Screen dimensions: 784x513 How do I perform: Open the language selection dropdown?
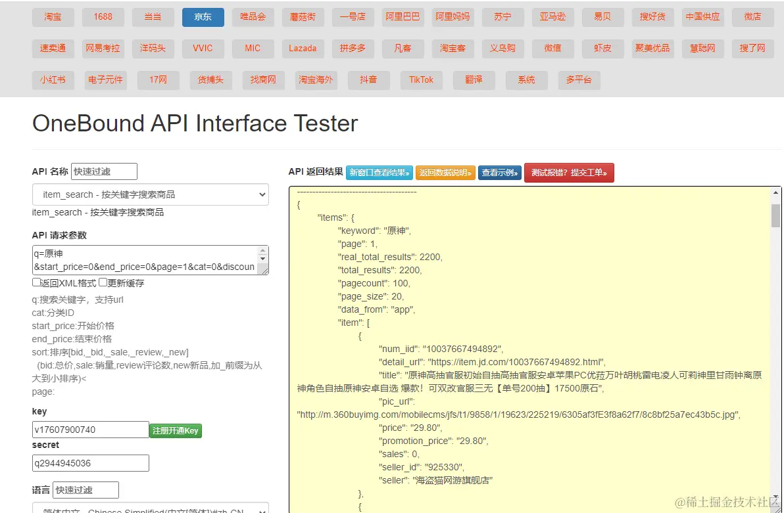(x=151, y=508)
